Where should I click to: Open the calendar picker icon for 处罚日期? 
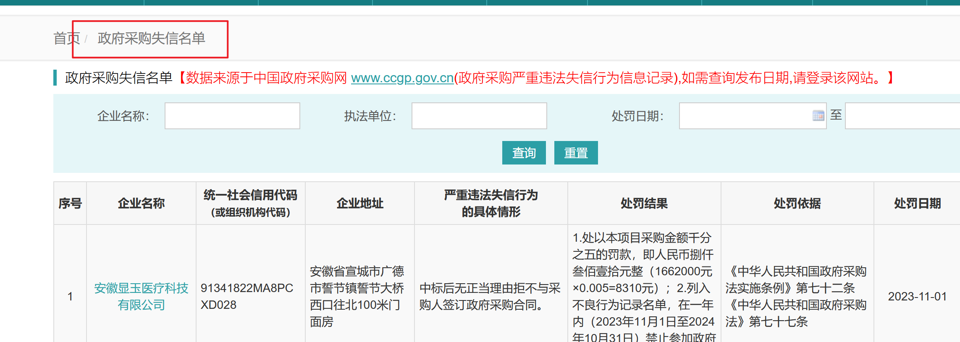click(x=818, y=115)
